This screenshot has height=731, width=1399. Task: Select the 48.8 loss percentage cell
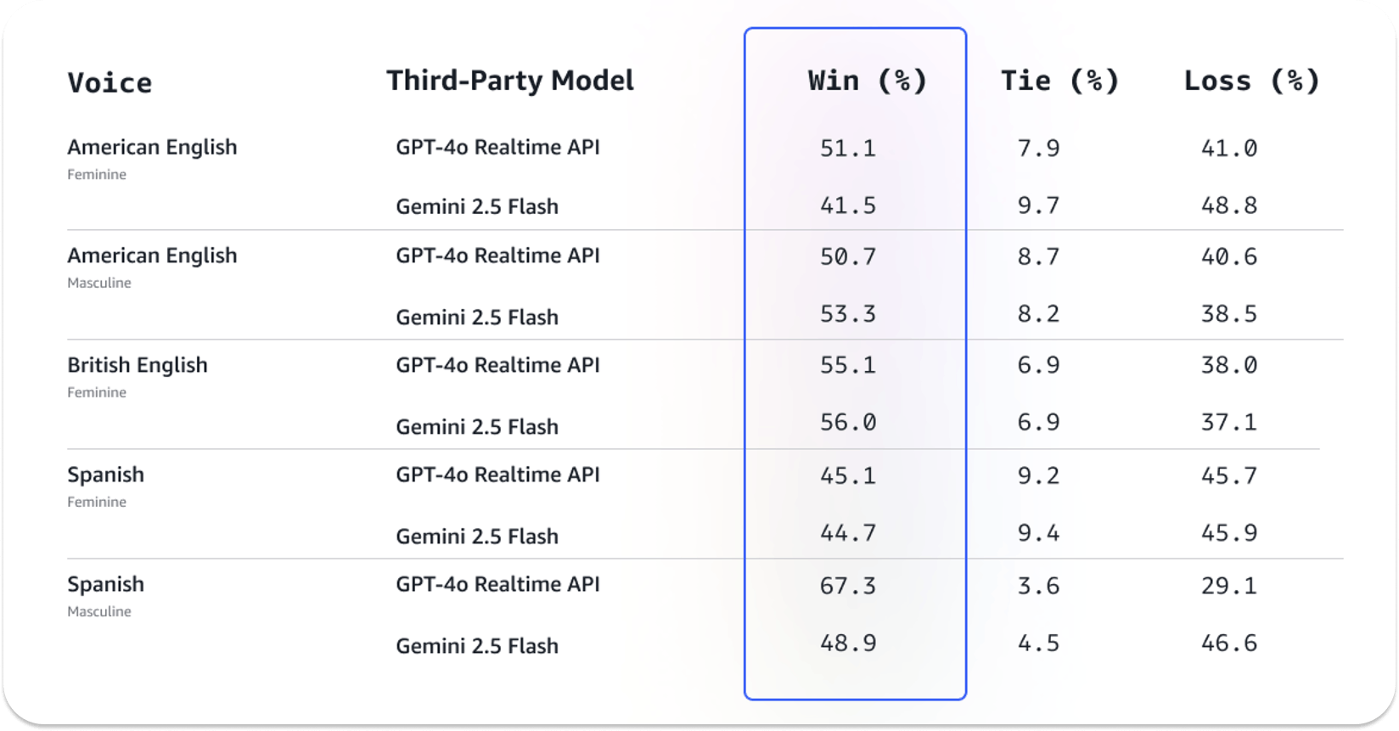(1228, 205)
